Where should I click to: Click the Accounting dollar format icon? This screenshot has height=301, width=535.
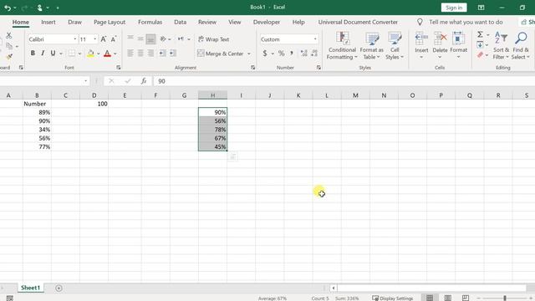click(x=265, y=54)
